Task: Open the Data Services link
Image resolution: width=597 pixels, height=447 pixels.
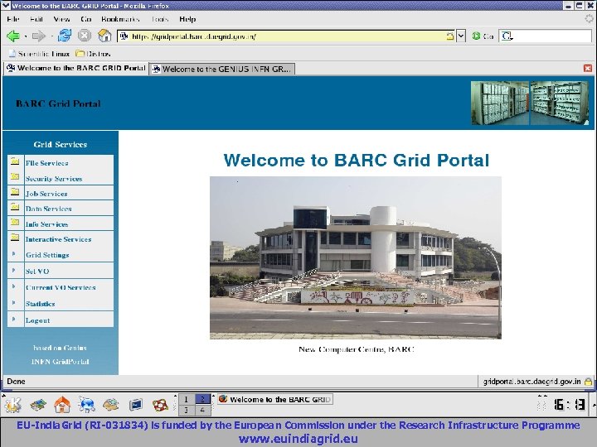Action: click(x=48, y=209)
